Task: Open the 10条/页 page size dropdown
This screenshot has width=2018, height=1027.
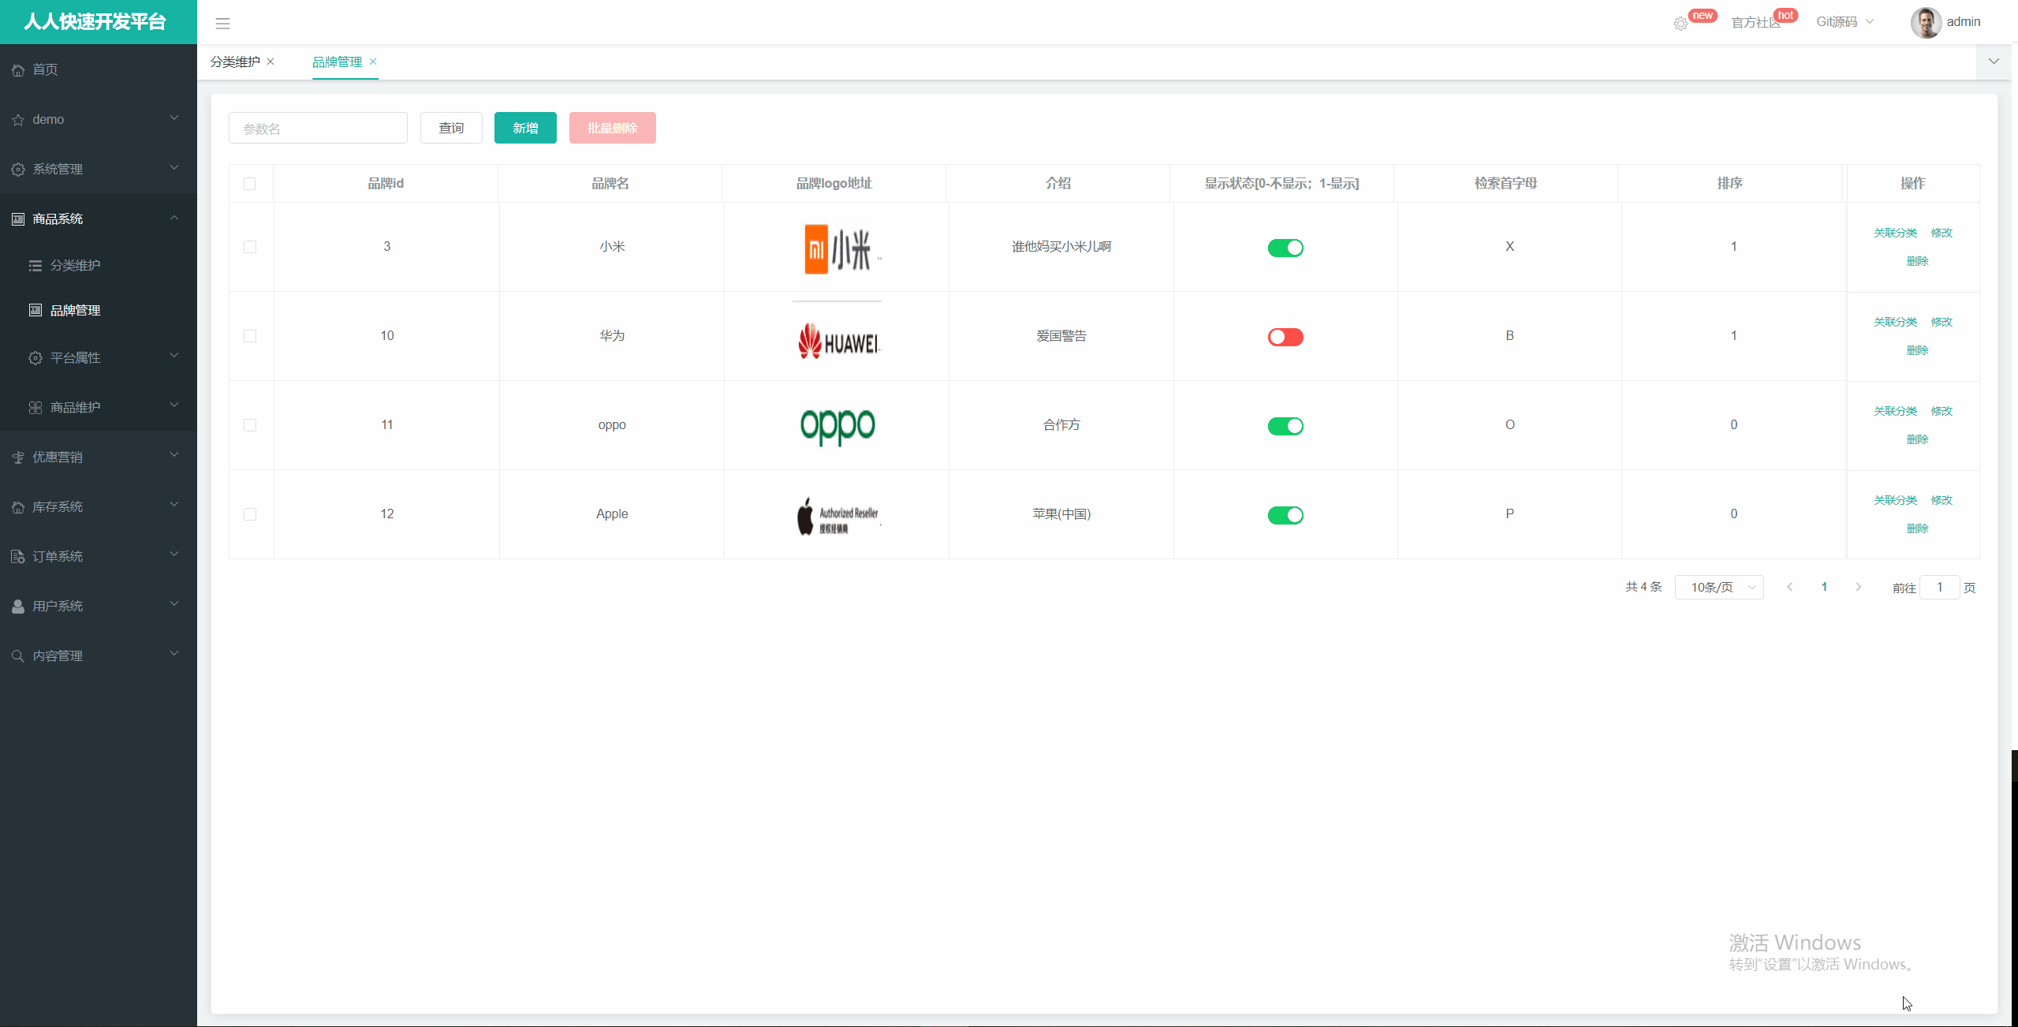Action: point(1719,587)
